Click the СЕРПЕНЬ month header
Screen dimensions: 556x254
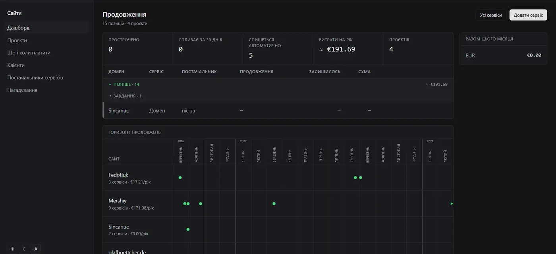point(352,155)
